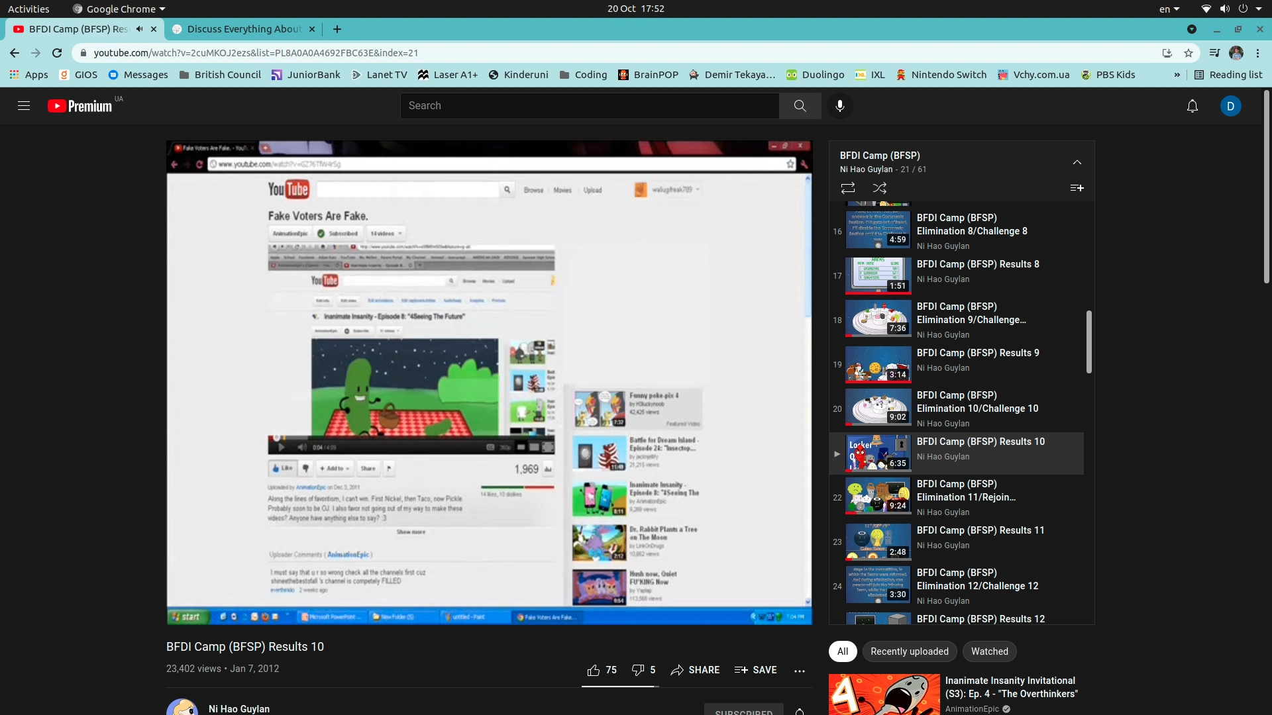This screenshot has width=1272, height=715.
Task: Open the video more actions menu
Action: pyautogui.click(x=799, y=671)
